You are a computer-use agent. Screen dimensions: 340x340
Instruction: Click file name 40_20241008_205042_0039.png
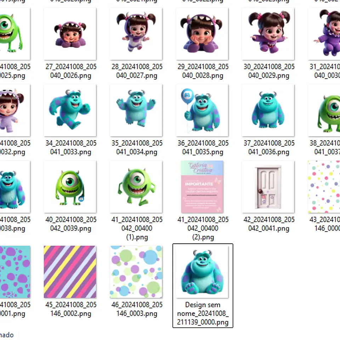point(71,224)
